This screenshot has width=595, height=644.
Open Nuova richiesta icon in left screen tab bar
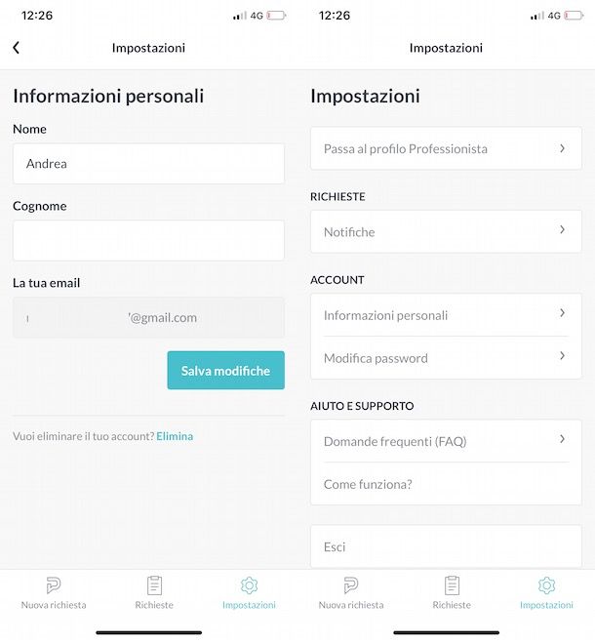click(x=54, y=584)
